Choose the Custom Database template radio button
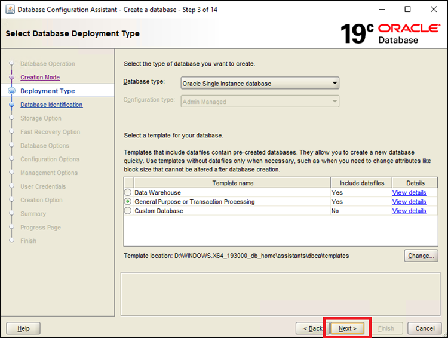The height and width of the screenshot is (338, 448). pyautogui.click(x=128, y=211)
